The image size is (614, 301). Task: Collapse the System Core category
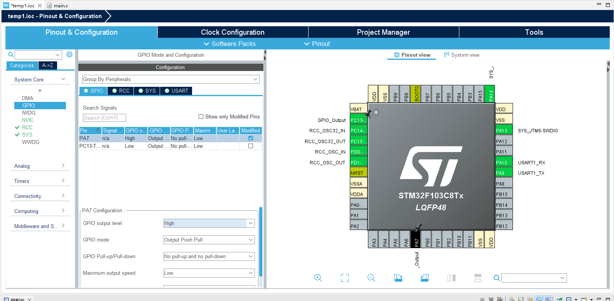tap(40, 79)
